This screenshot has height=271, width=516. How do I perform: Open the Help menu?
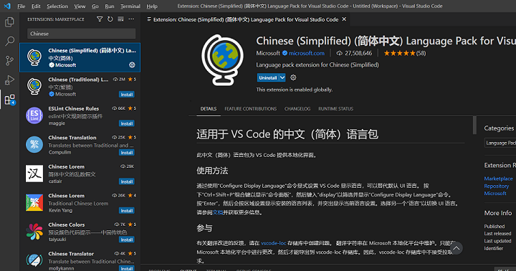(152, 6)
